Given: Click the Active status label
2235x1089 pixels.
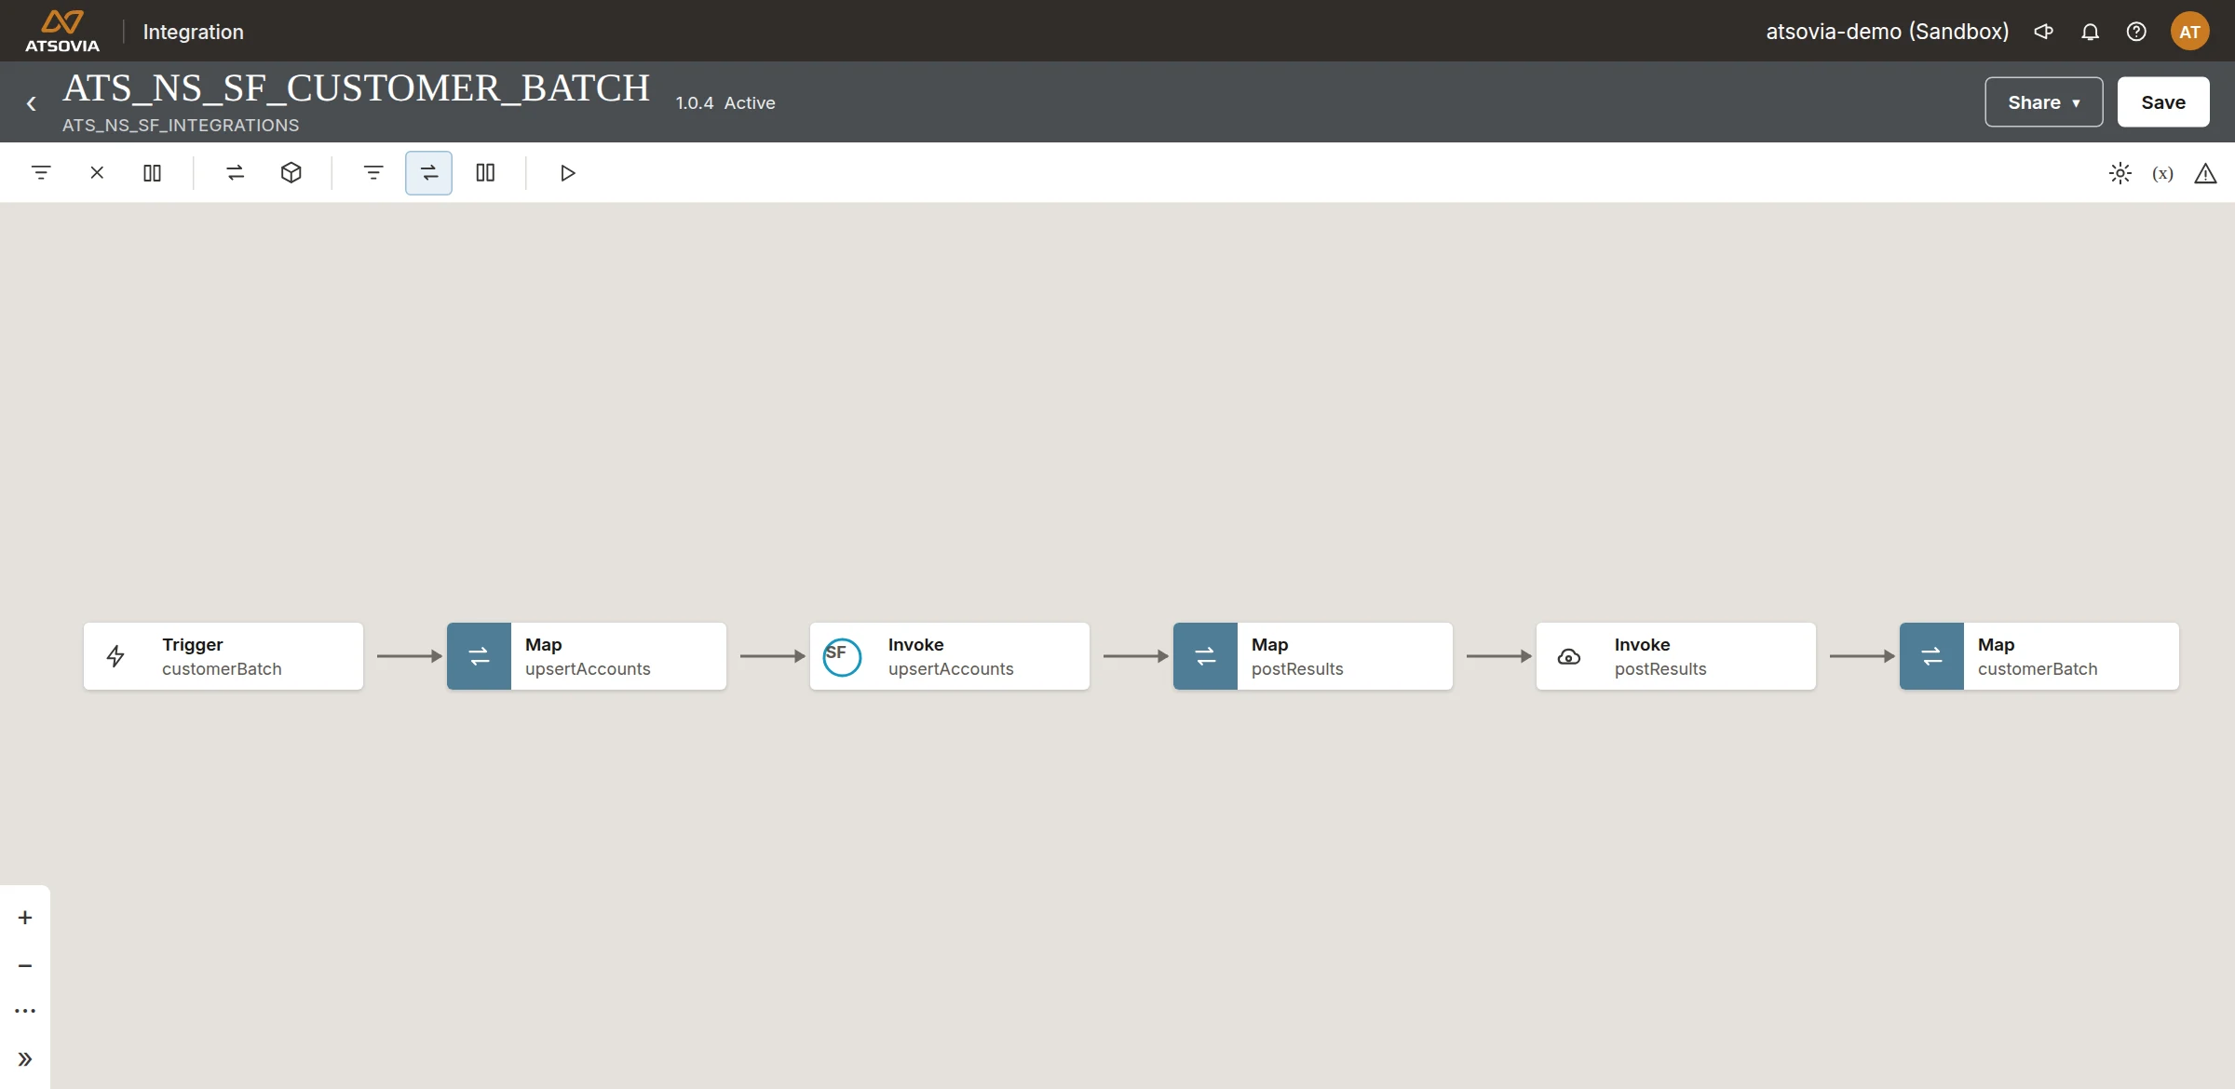Looking at the screenshot, I should coord(750,103).
